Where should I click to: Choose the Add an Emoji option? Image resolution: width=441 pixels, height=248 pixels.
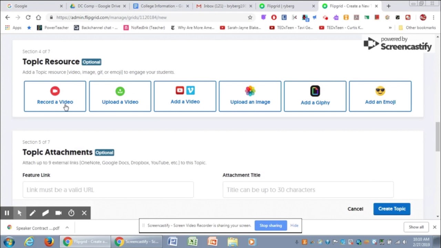[x=380, y=96]
